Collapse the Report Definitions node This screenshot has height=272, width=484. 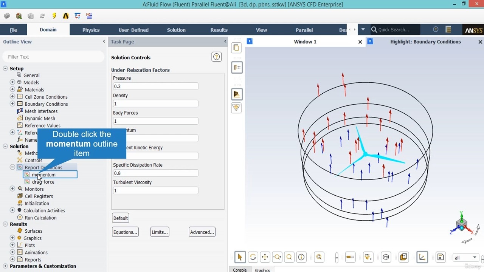(12, 167)
